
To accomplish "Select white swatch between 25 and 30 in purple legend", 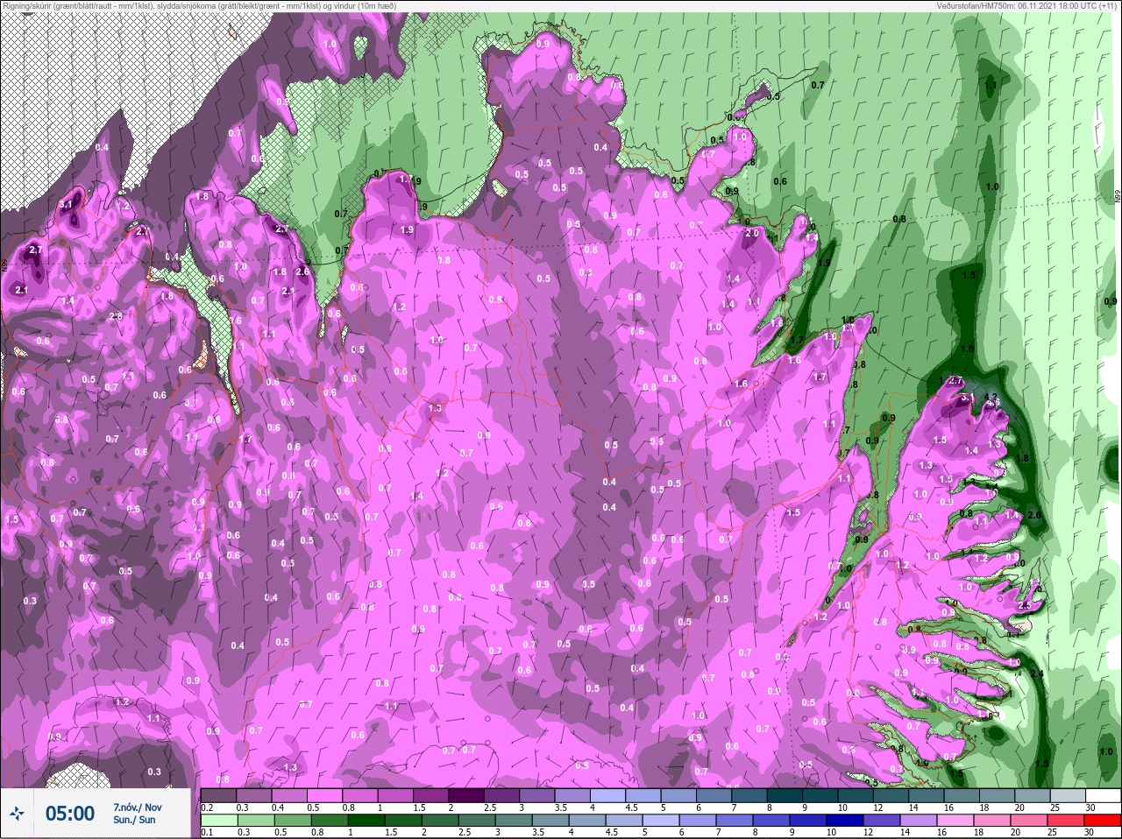I will (x=1069, y=795).
